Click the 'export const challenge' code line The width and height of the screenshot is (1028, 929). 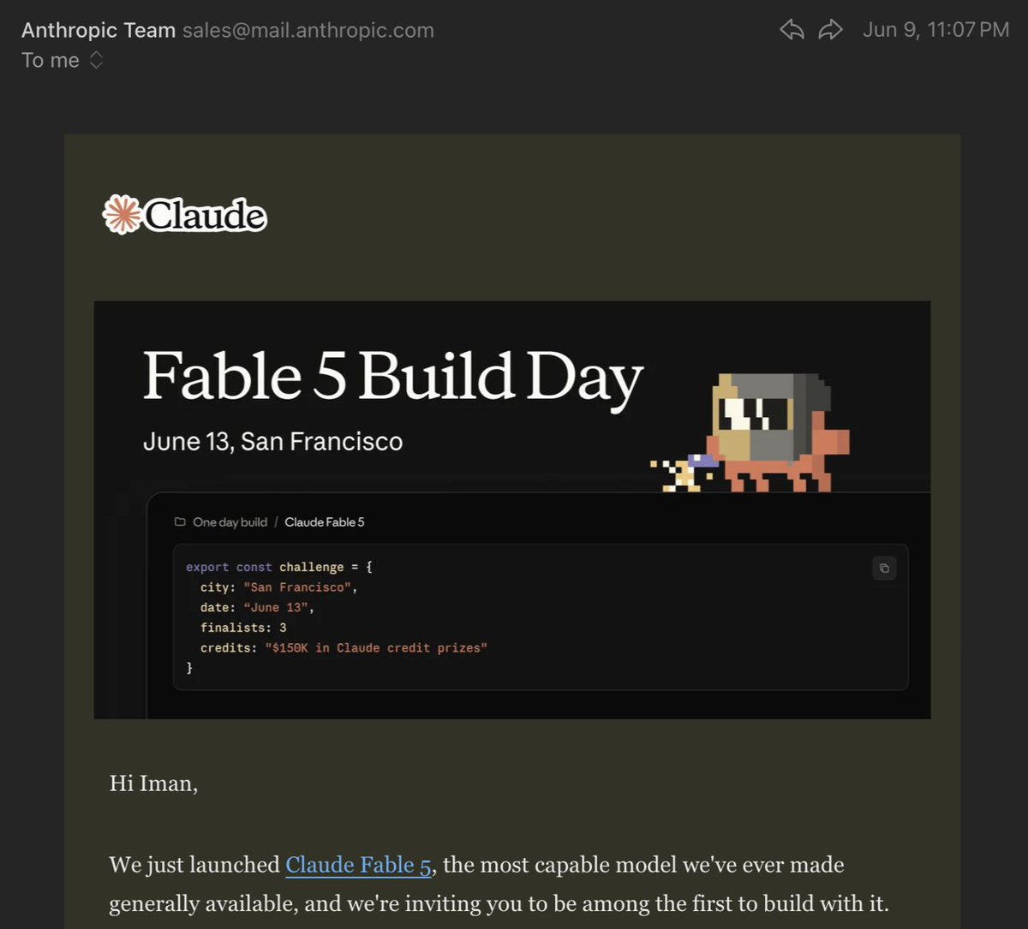click(280, 567)
